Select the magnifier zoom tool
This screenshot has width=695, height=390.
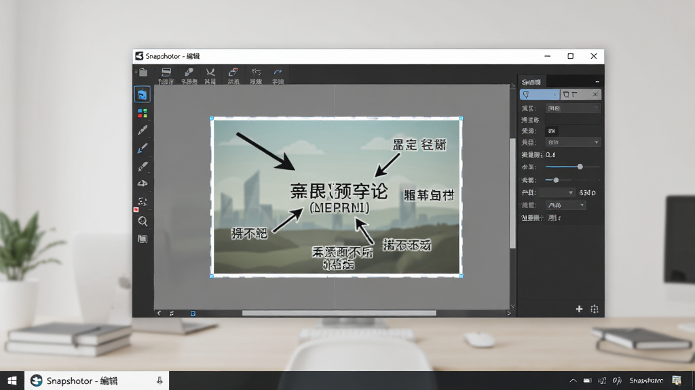point(143,221)
